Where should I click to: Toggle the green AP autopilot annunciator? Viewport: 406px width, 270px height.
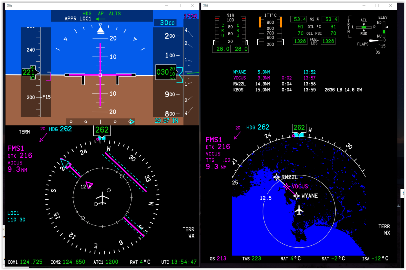(101, 13)
